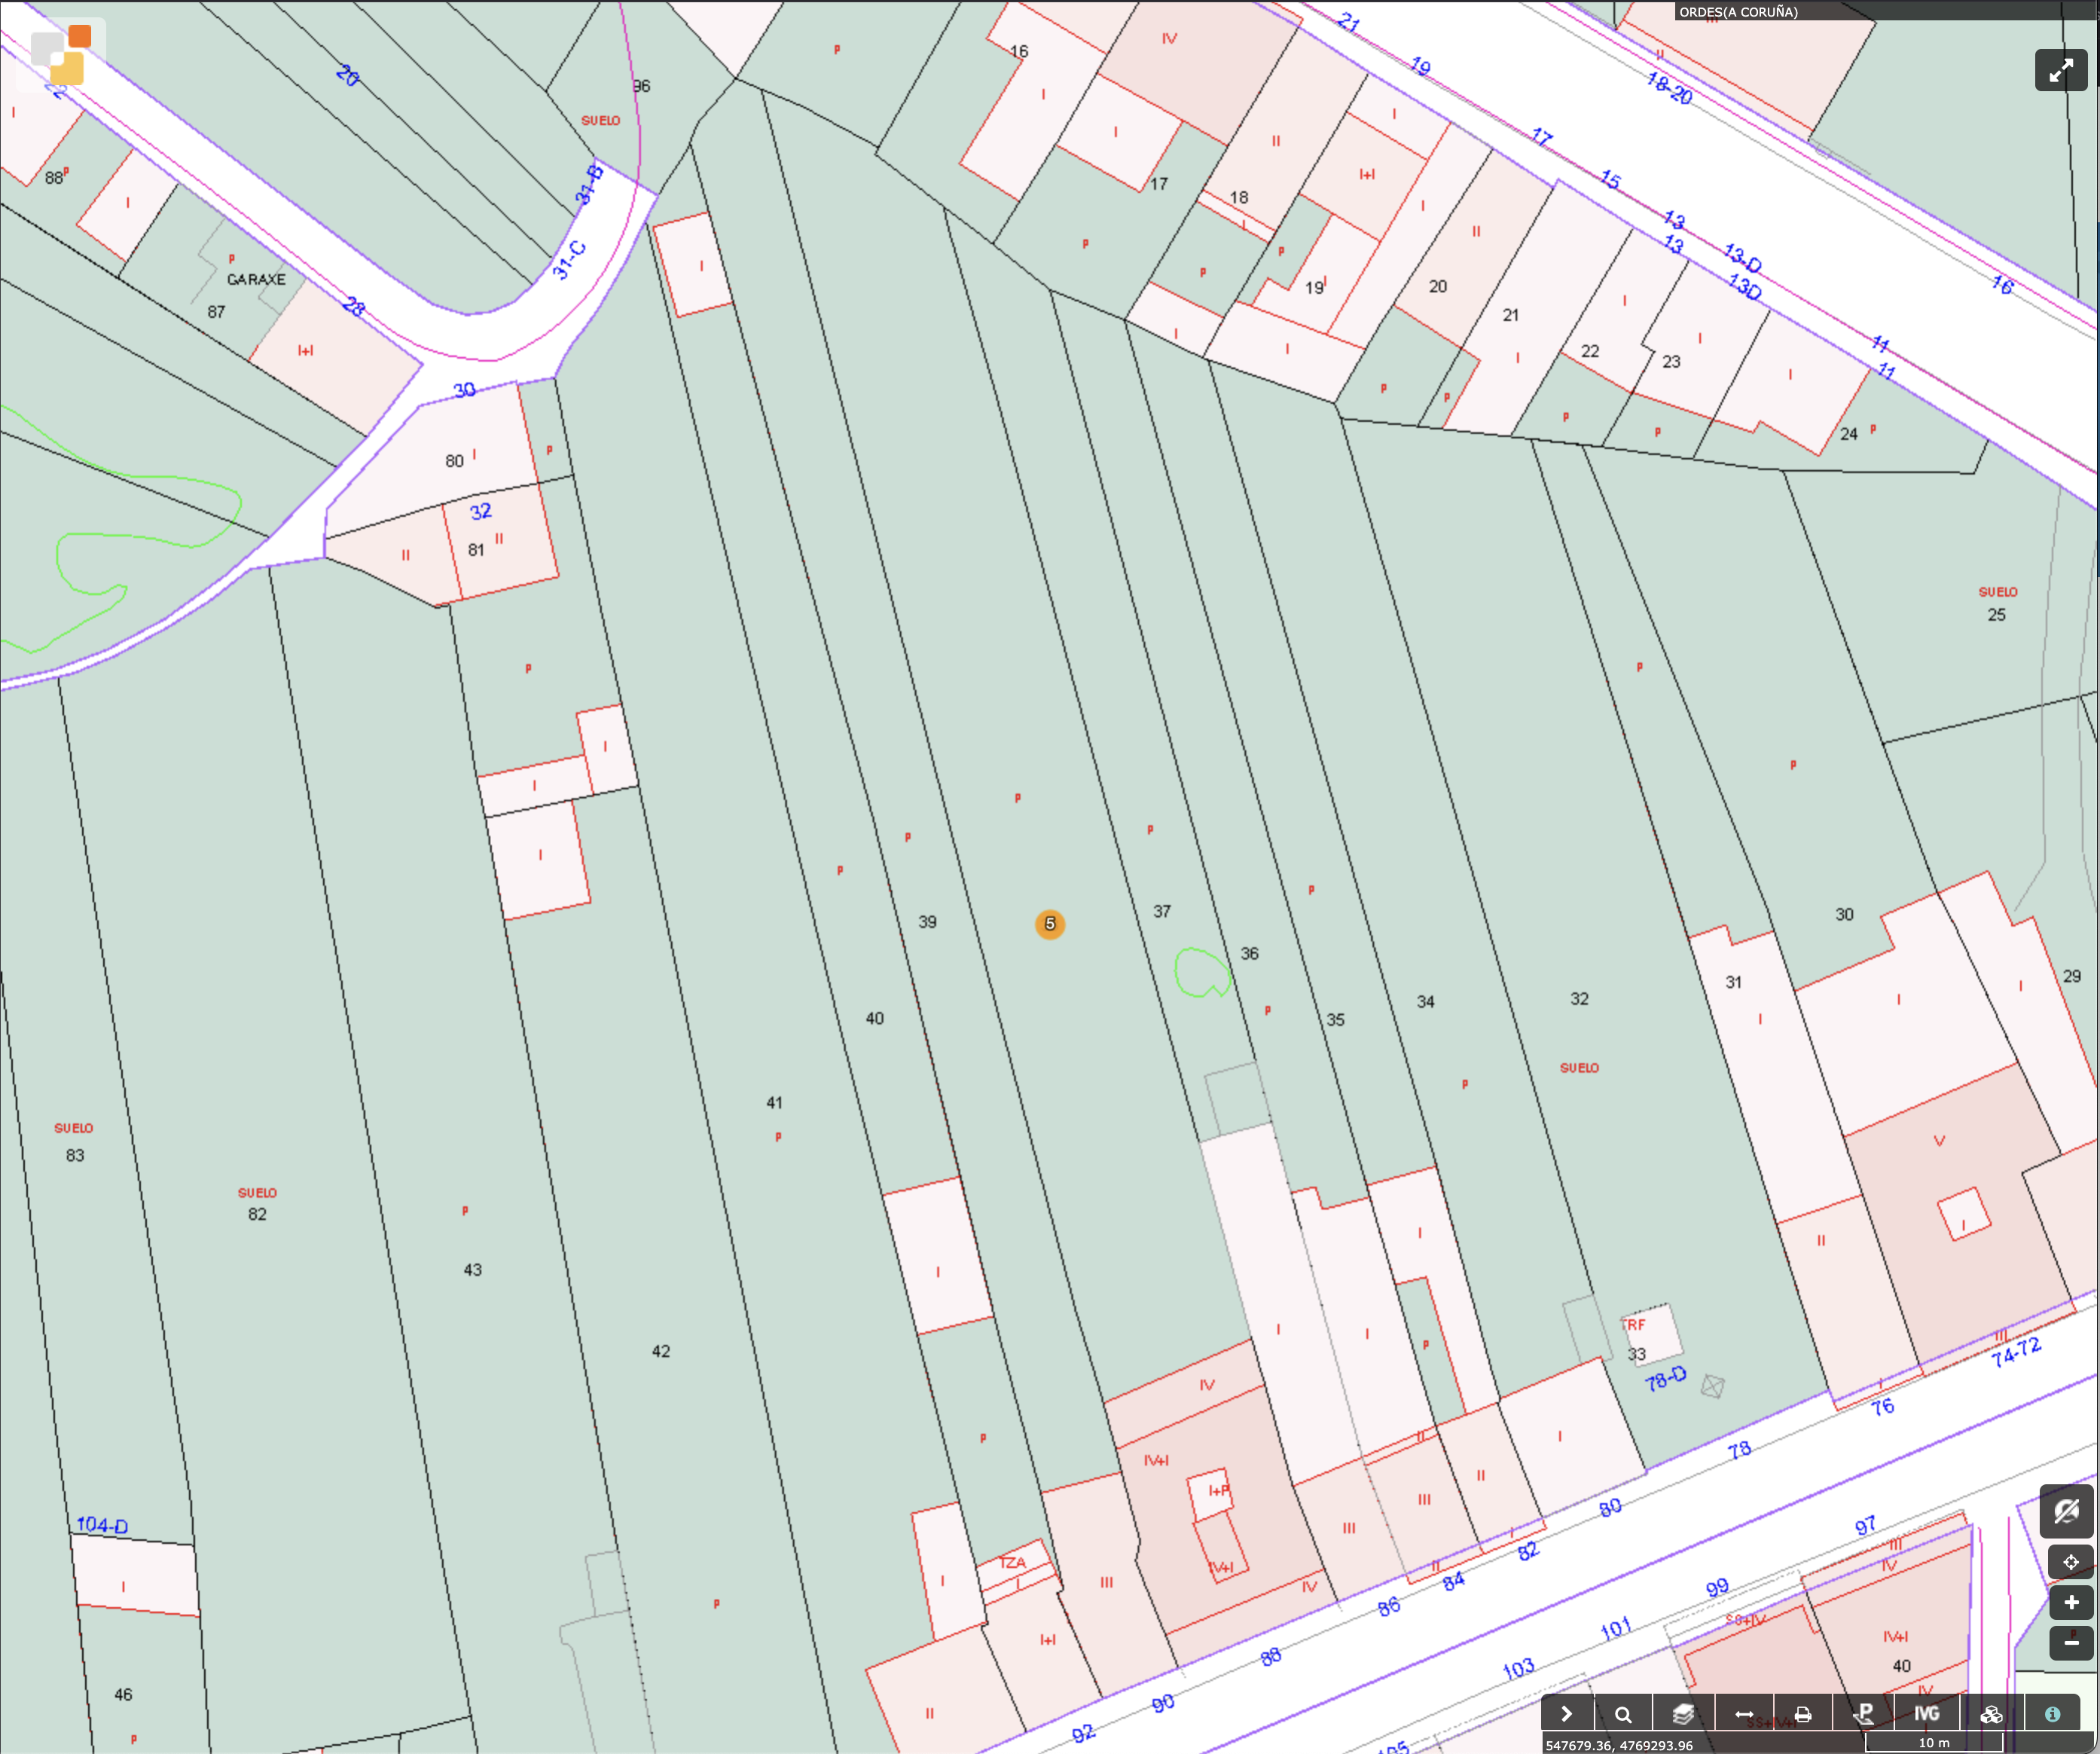The image size is (2100, 1754).
Task: Open the map layers stack tool
Action: point(1683,1714)
